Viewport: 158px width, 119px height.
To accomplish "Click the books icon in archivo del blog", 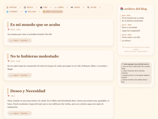I will 122,9.
